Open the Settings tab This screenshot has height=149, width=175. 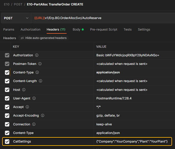coord(144,30)
